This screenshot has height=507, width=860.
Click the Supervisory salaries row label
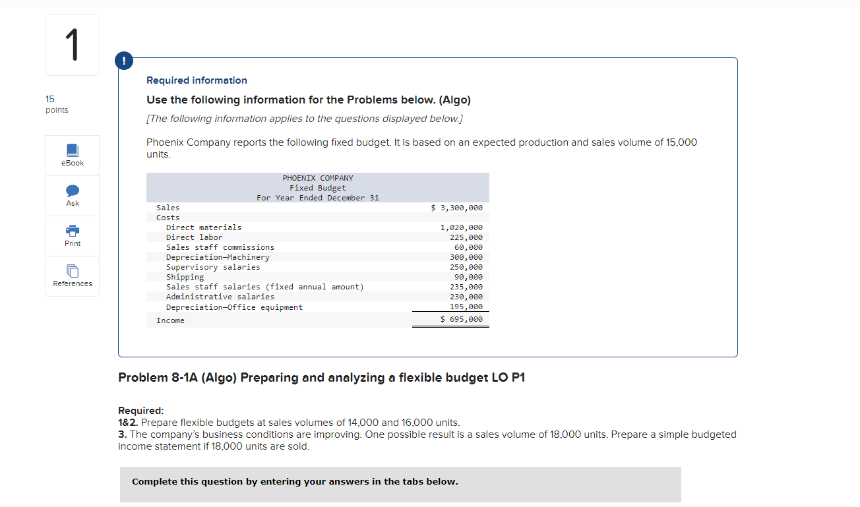click(213, 267)
